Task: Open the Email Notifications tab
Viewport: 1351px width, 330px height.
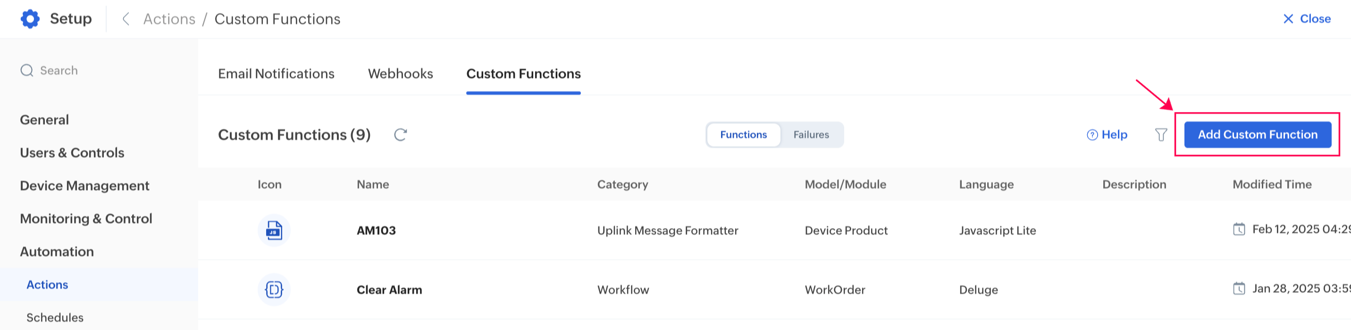Action: click(276, 74)
